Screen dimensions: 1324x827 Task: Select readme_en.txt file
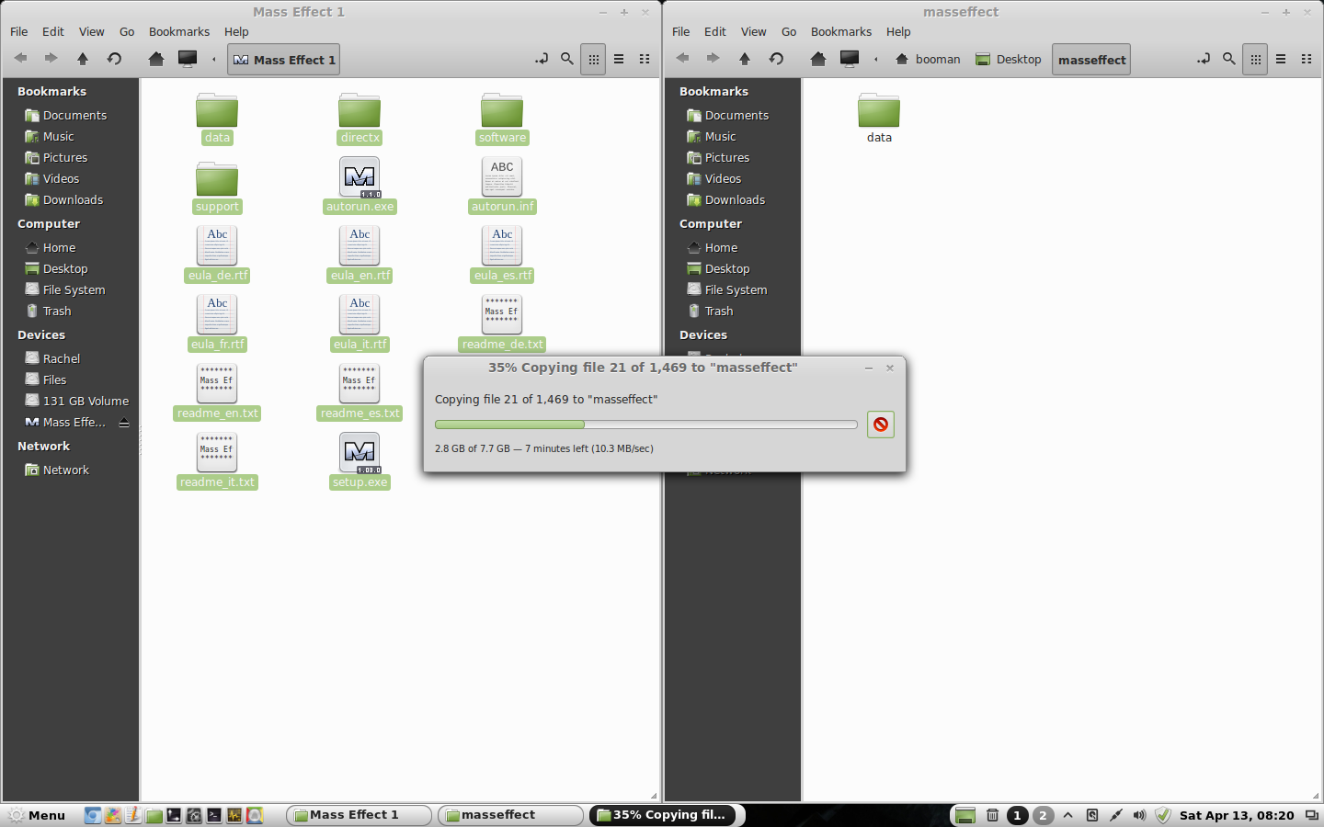coord(217,392)
